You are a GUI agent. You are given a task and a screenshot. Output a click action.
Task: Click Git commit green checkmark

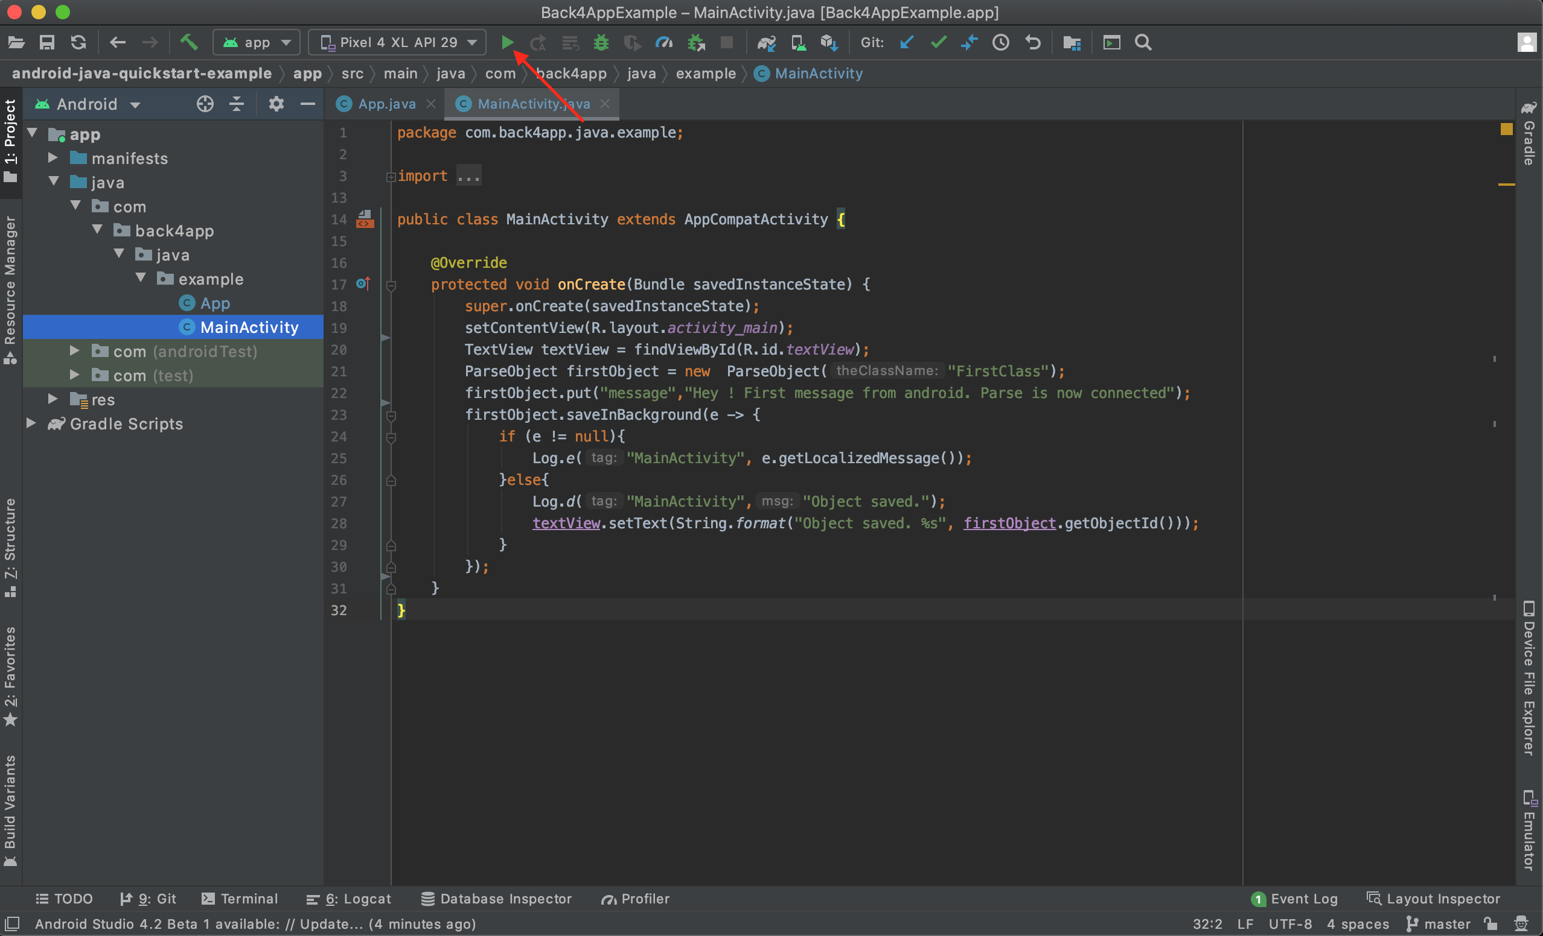(x=938, y=43)
